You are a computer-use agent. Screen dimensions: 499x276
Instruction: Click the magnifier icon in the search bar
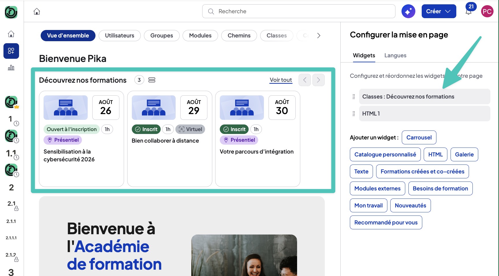point(211,12)
